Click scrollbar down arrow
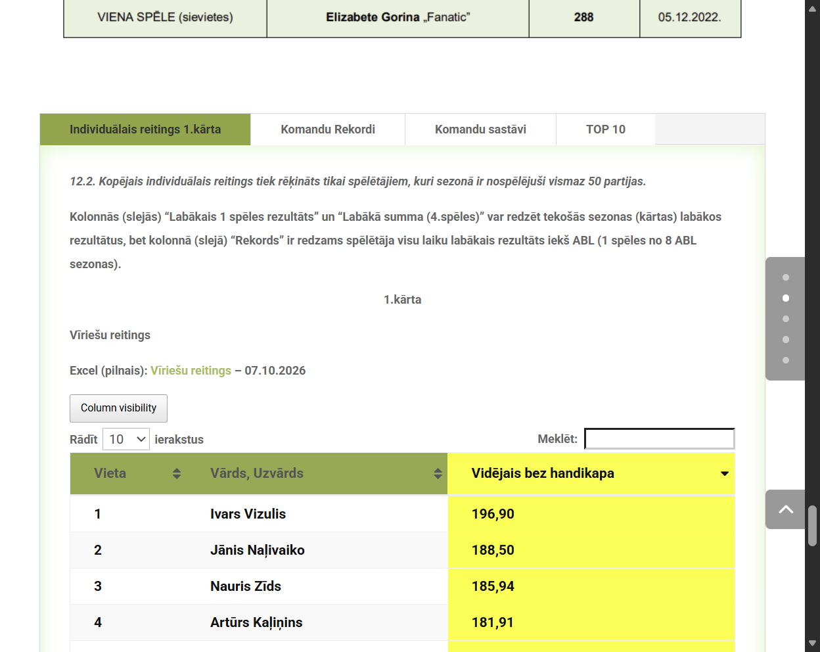Image resolution: width=820 pixels, height=652 pixels. tap(813, 643)
